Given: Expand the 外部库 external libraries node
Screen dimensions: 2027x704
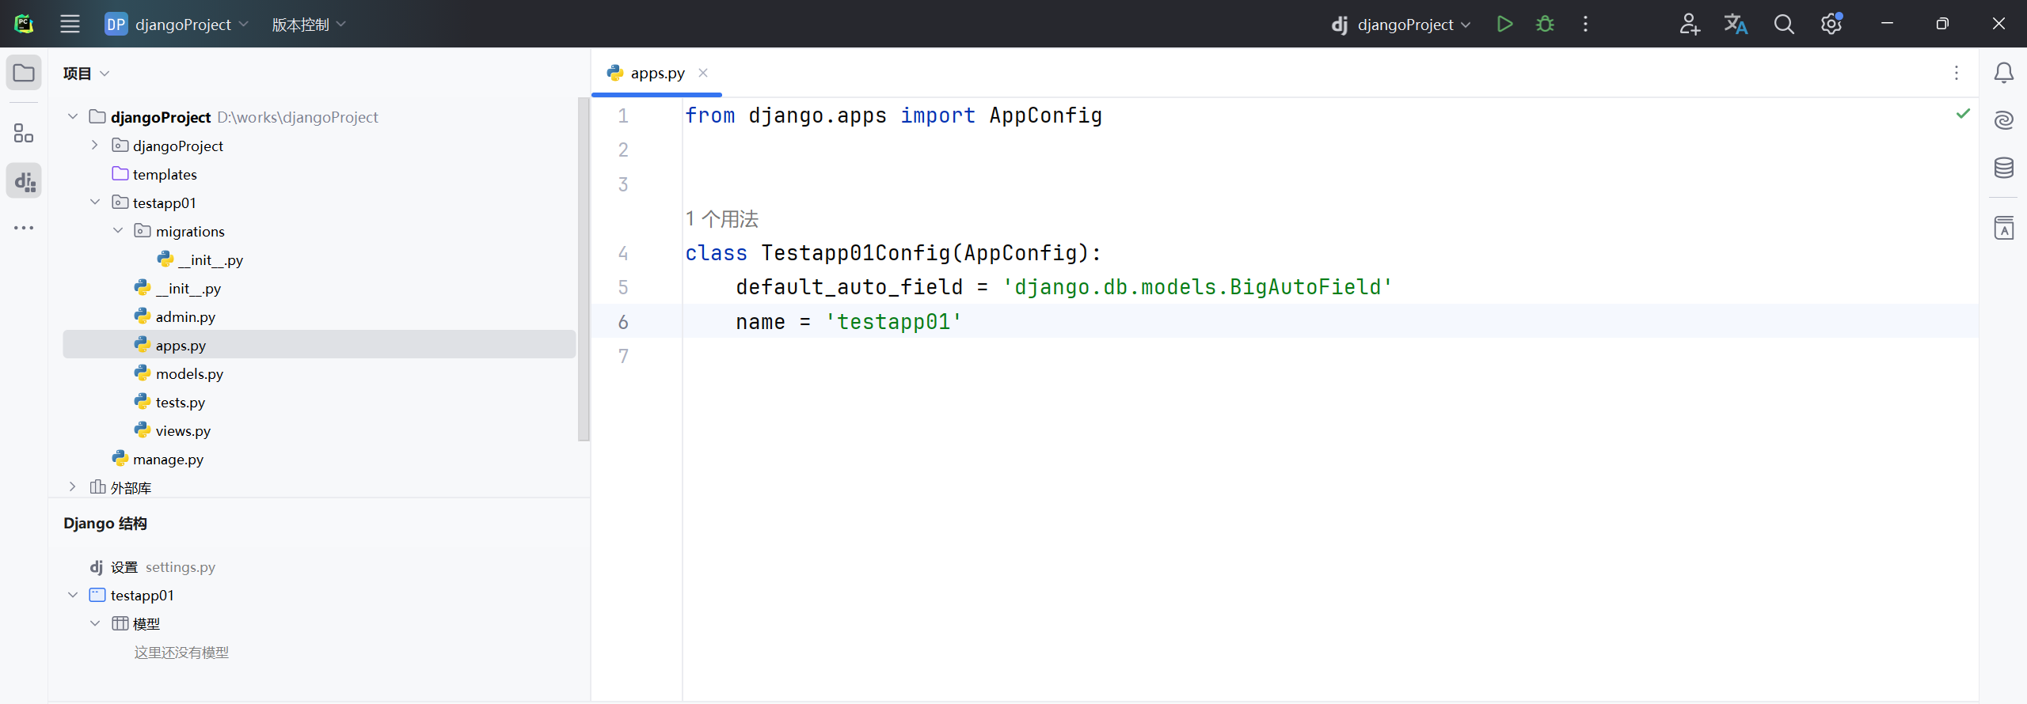Looking at the screenshot, I should point(73,487).
